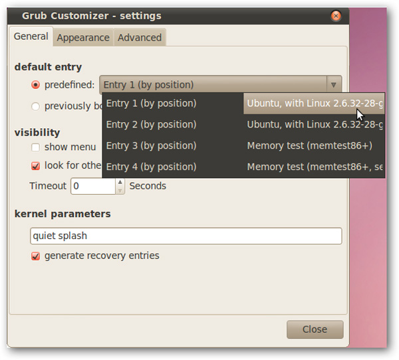Enable the show menu checkbox

coord(36,147)
